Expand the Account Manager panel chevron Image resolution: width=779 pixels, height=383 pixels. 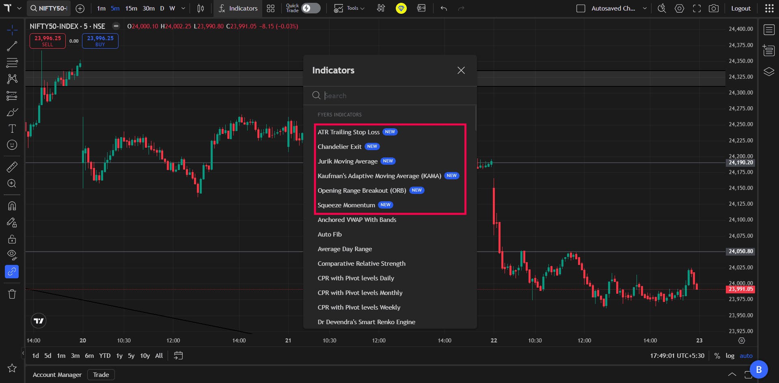click(732, 374)
